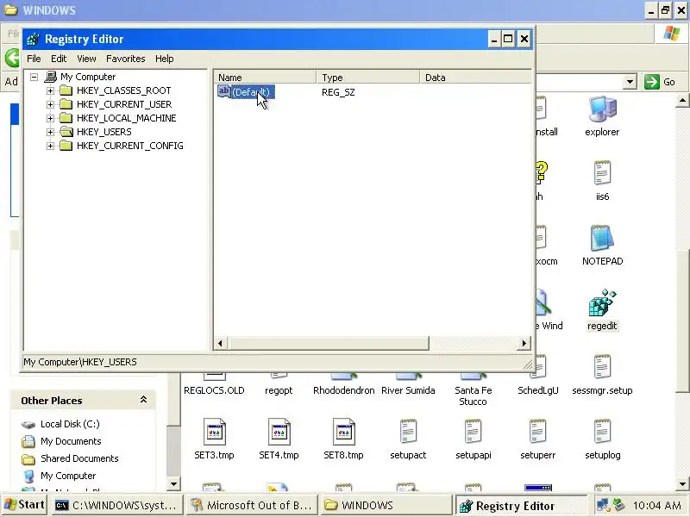This screenshot has width=690, height=517.
Task: Sort by the Name column header
Action: click(265, 78)
